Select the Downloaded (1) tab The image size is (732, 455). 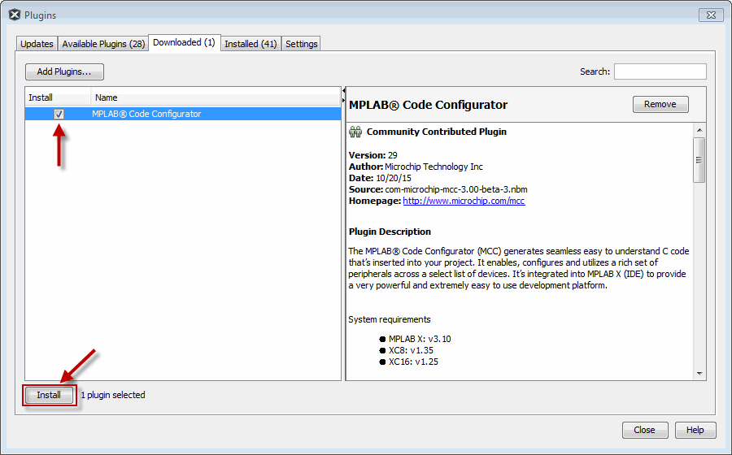pos(184,43)
